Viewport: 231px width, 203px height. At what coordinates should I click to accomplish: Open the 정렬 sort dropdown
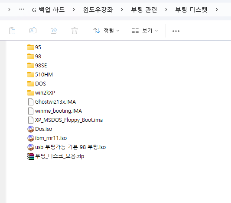click(x=106, y=31)
